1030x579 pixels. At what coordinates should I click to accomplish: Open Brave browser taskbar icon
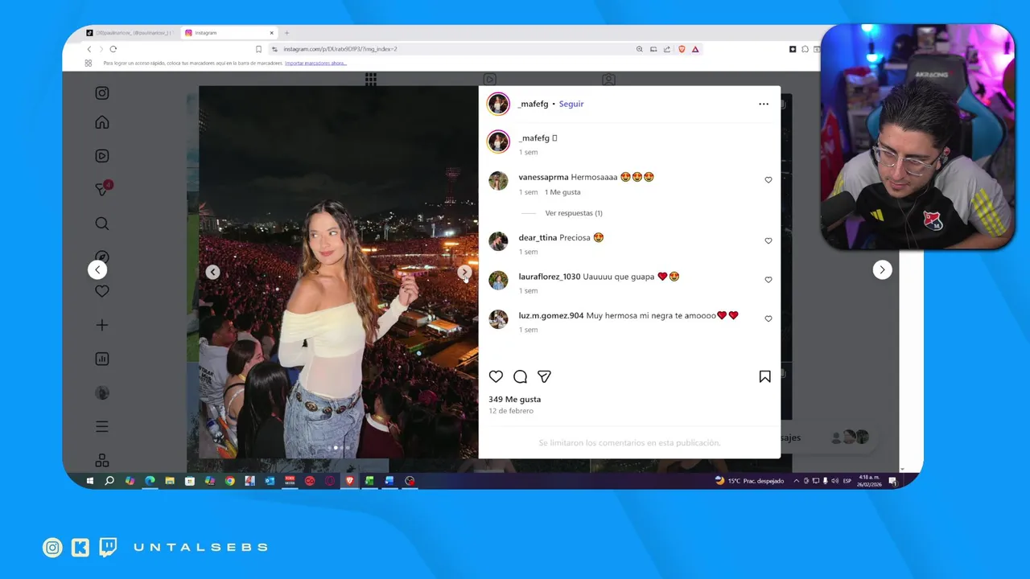click(350, 481)
